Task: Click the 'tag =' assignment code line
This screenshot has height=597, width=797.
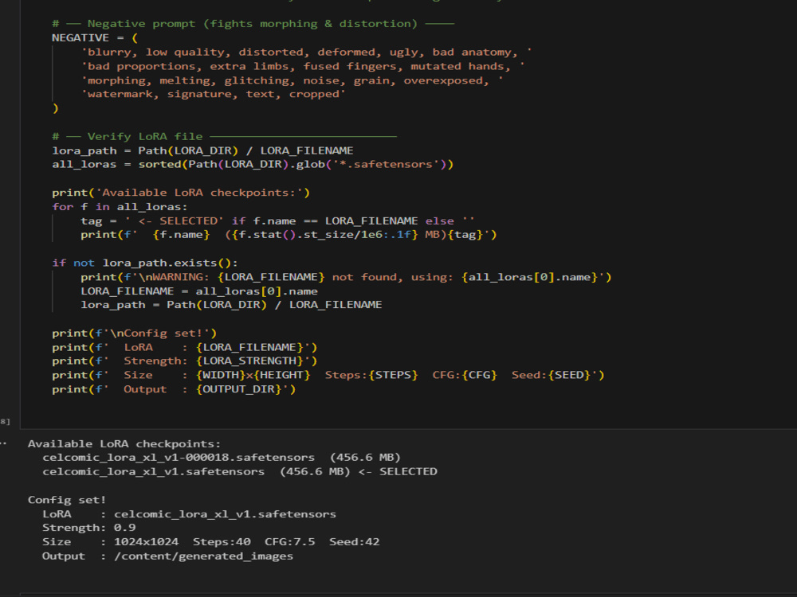Action: pos(277,220)
